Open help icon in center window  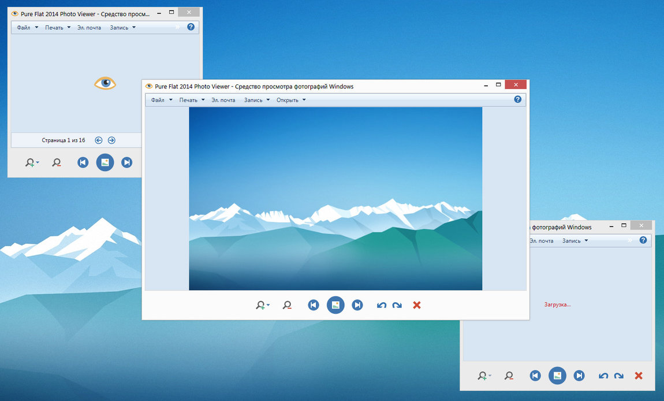(x=517, y=99)
